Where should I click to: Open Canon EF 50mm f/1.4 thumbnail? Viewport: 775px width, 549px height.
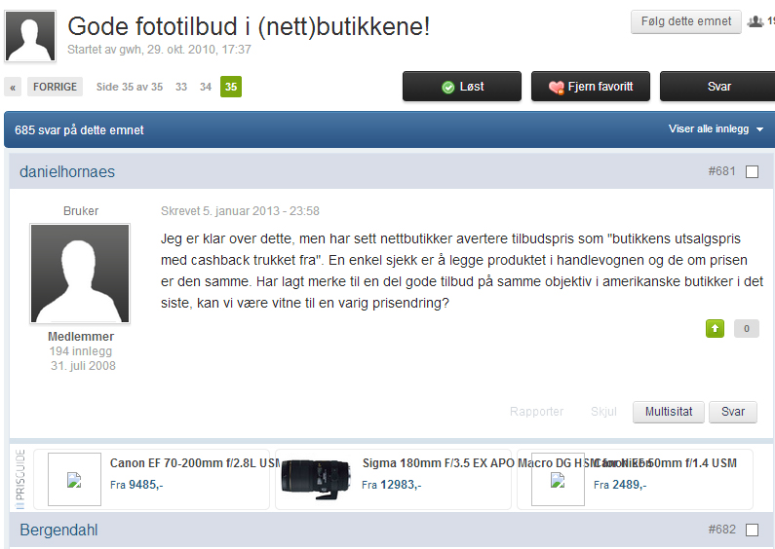click(x=558, y=479)
